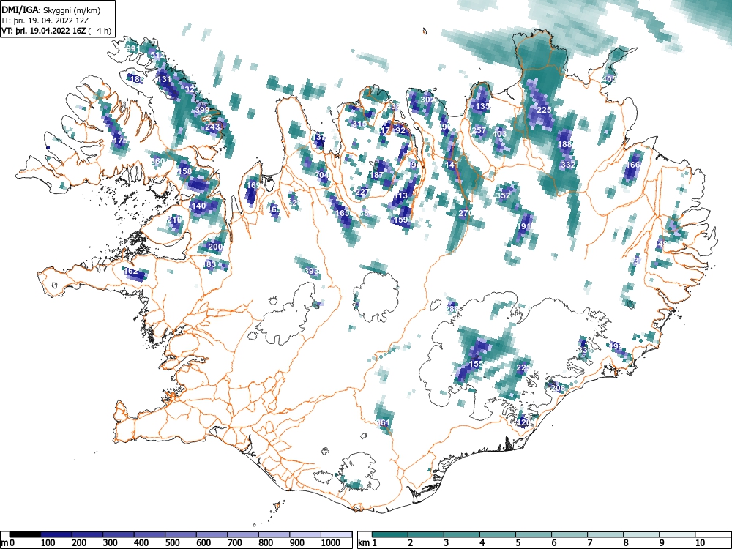Click the 188 label in the northeast

pos(565,144)
